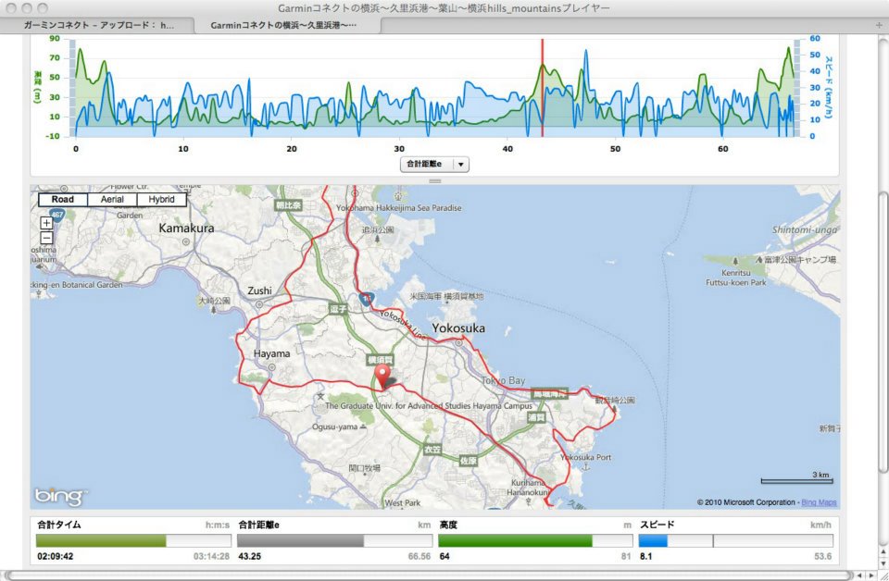Click the © 2010 Microsoft Corporation text

746,502
